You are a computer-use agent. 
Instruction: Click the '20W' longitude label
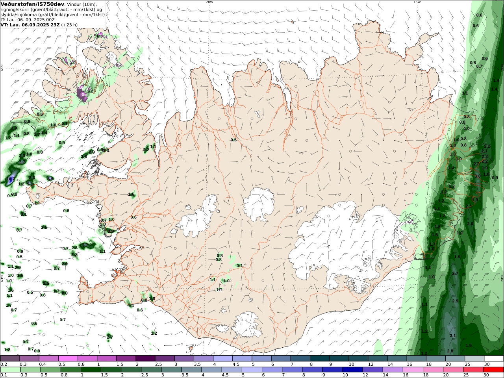209,2
